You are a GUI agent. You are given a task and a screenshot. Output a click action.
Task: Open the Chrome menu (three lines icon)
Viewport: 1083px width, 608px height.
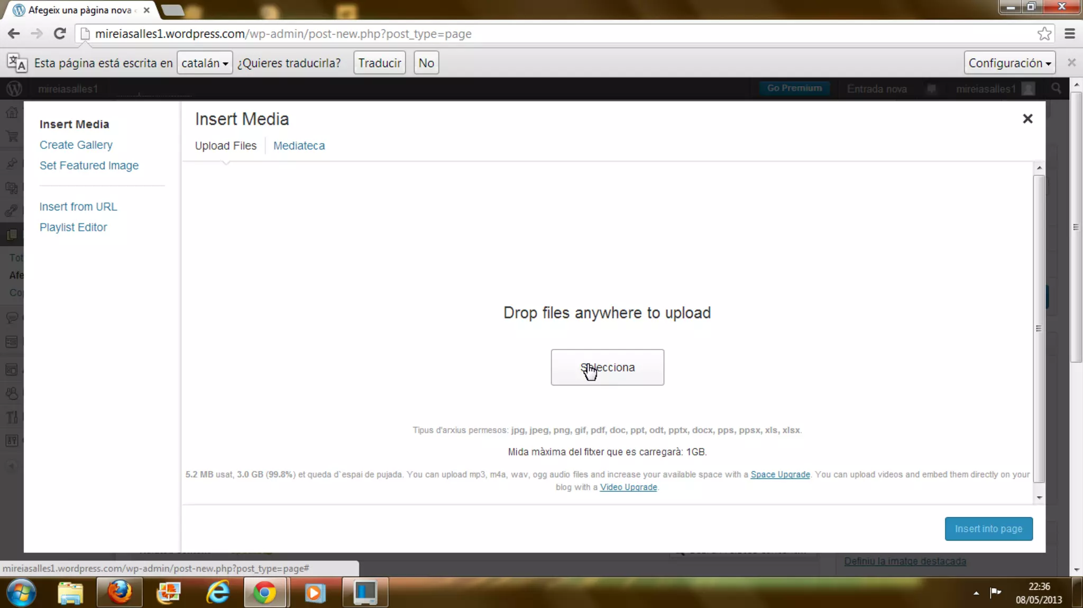point(1070,34)
